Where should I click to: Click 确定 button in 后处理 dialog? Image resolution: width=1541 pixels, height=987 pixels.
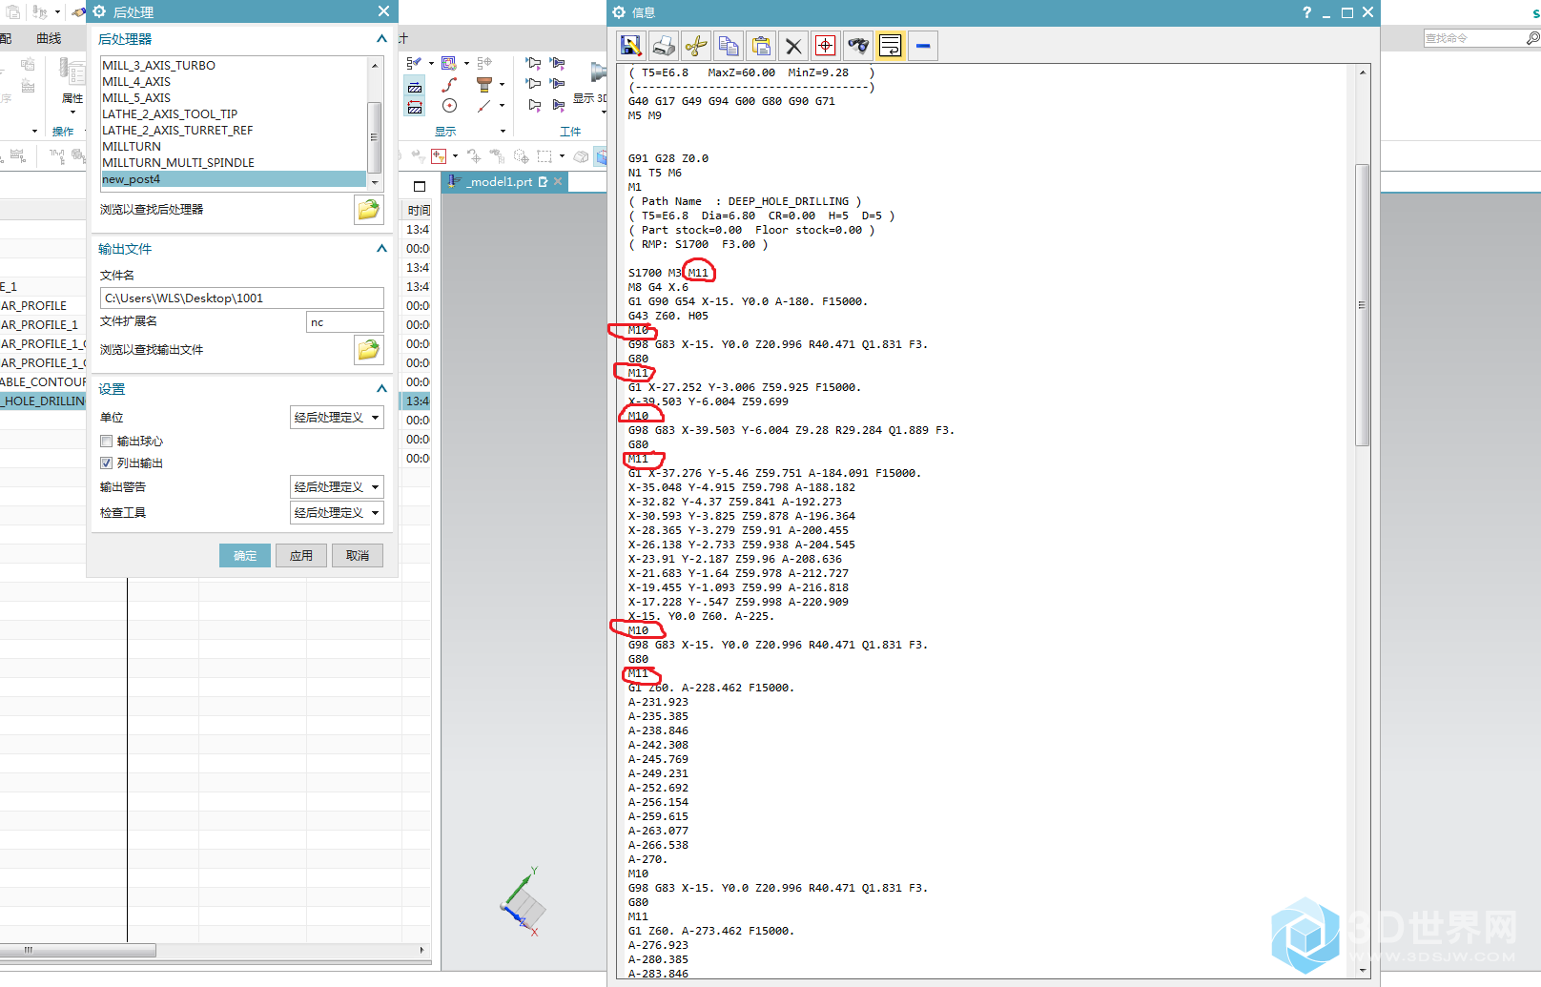(245, 556)
